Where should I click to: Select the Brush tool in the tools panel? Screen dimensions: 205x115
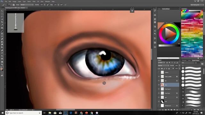2,31
